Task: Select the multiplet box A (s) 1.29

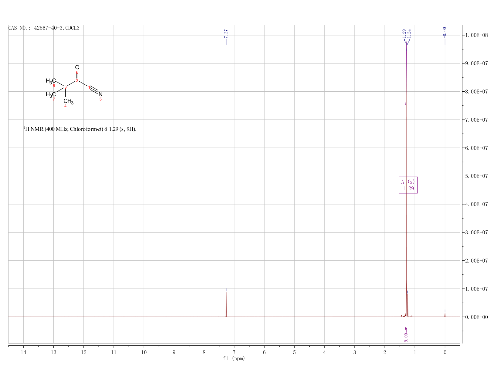Action: pyautogui.click(x=408, y=185)
